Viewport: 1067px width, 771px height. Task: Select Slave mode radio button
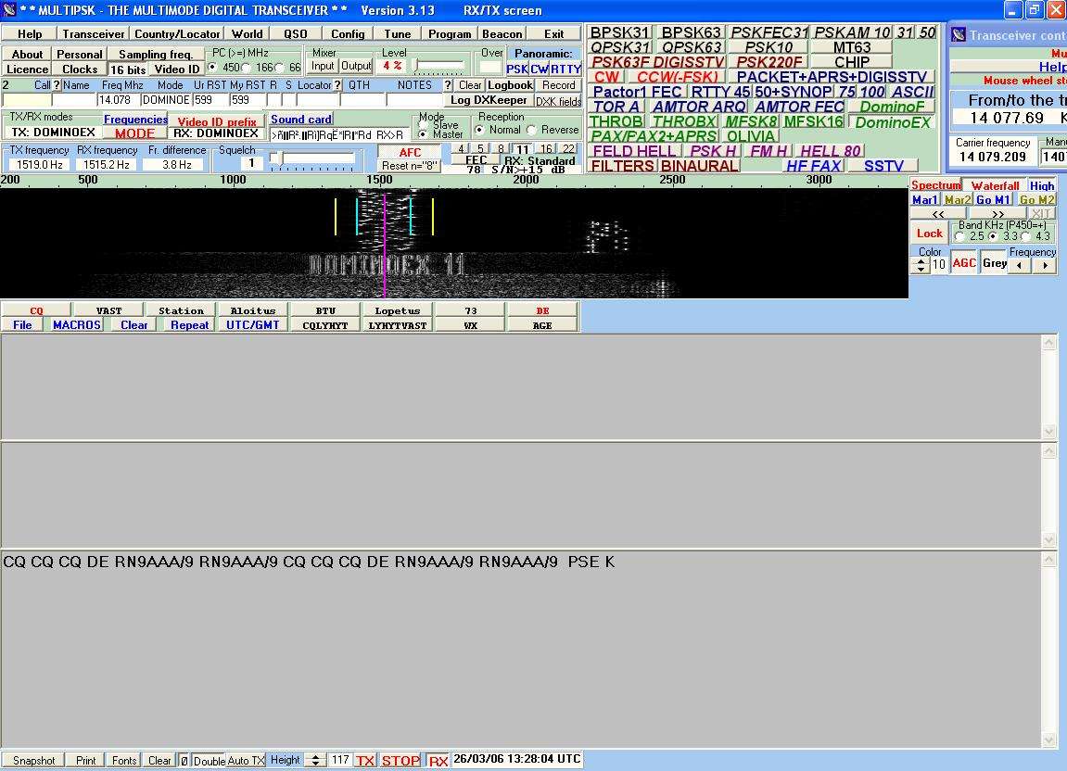(424, 125)
